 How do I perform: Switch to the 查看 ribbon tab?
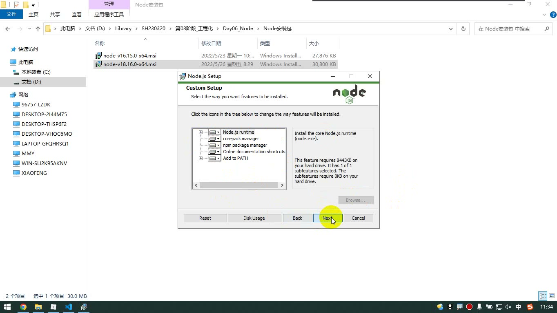coord(77,14)
